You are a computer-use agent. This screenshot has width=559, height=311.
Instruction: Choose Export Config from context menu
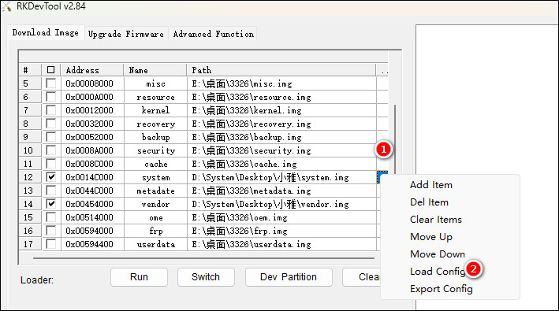click(442, 289)
